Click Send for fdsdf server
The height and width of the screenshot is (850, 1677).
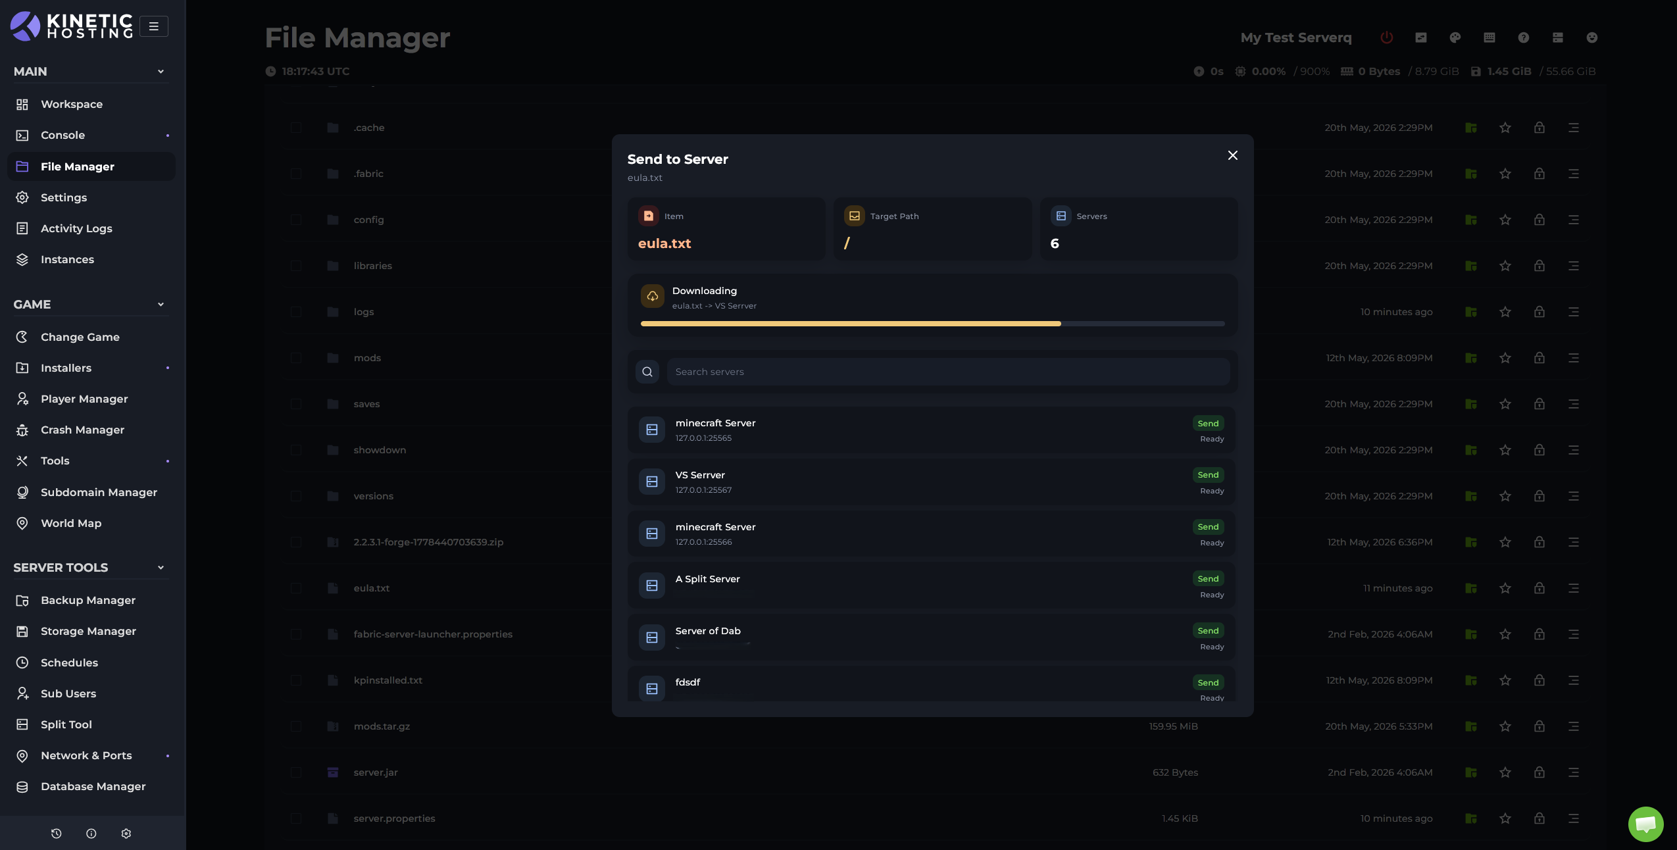1208,683
